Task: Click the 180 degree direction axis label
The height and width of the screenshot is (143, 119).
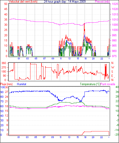Action: (x=4, y=71)
